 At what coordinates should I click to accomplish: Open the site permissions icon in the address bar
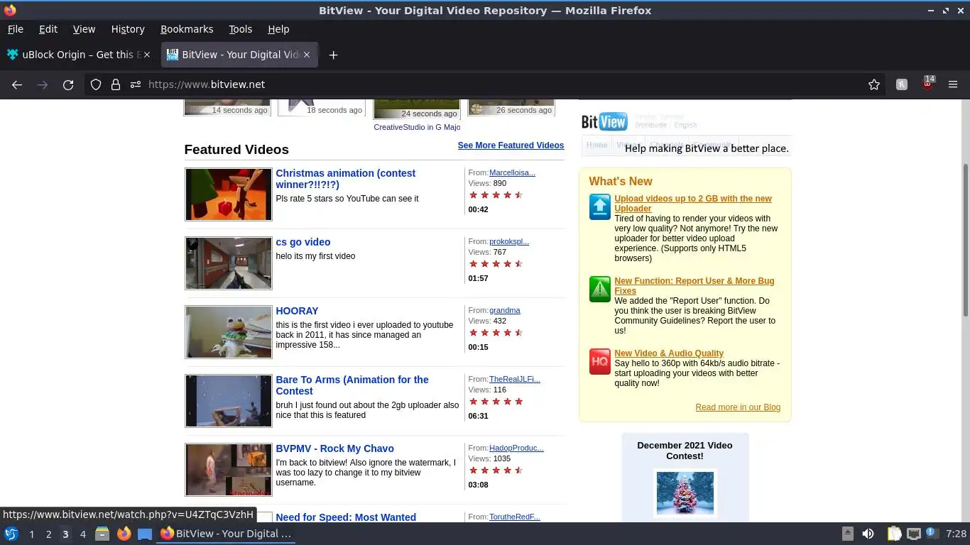(135, 84)
